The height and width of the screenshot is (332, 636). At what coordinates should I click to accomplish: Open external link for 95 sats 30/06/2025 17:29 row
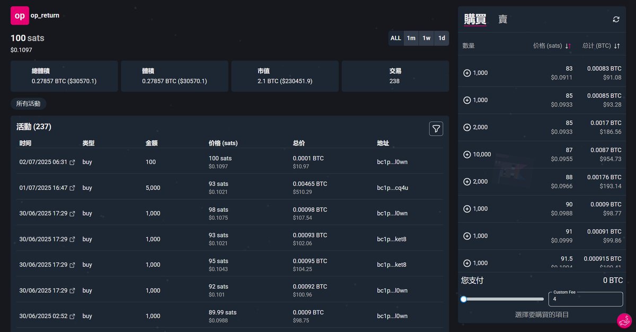pyautogui.click(x=73, y=265)
